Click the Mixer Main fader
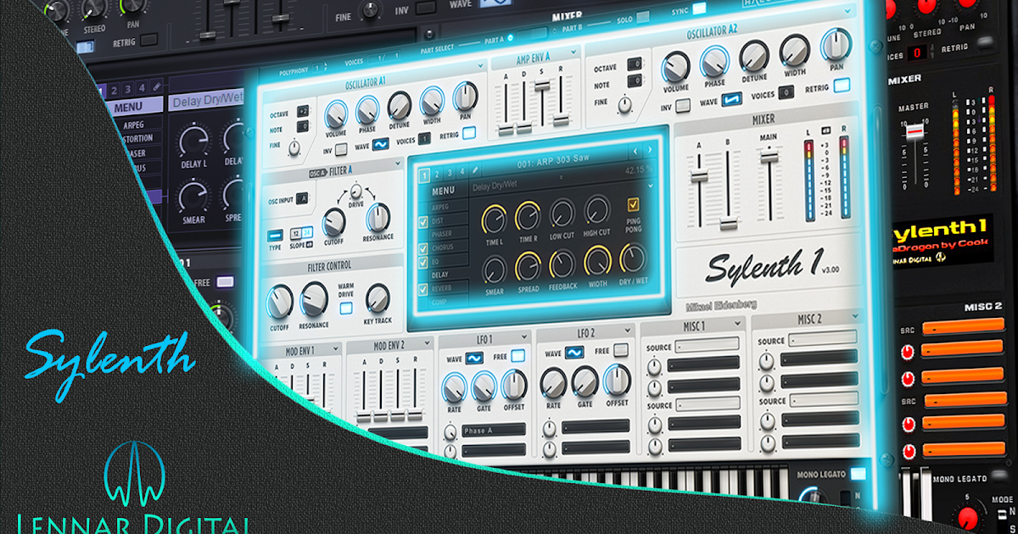 pyautogui.click(x=769, y=158)
